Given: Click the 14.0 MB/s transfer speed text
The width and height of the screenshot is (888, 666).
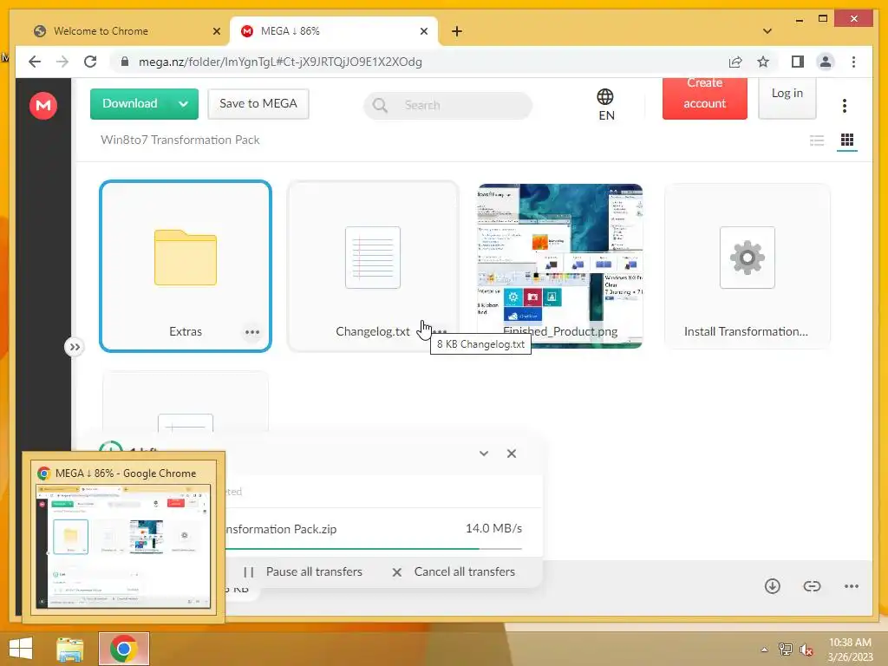Looking at the screenshot, I should pyautogui.click(x=493, y=528).
